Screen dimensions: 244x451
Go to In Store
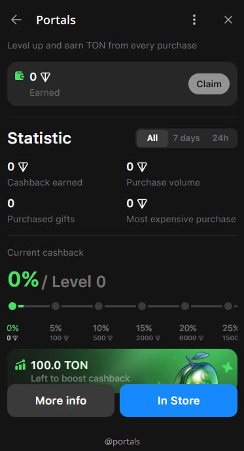pos(179,401)
